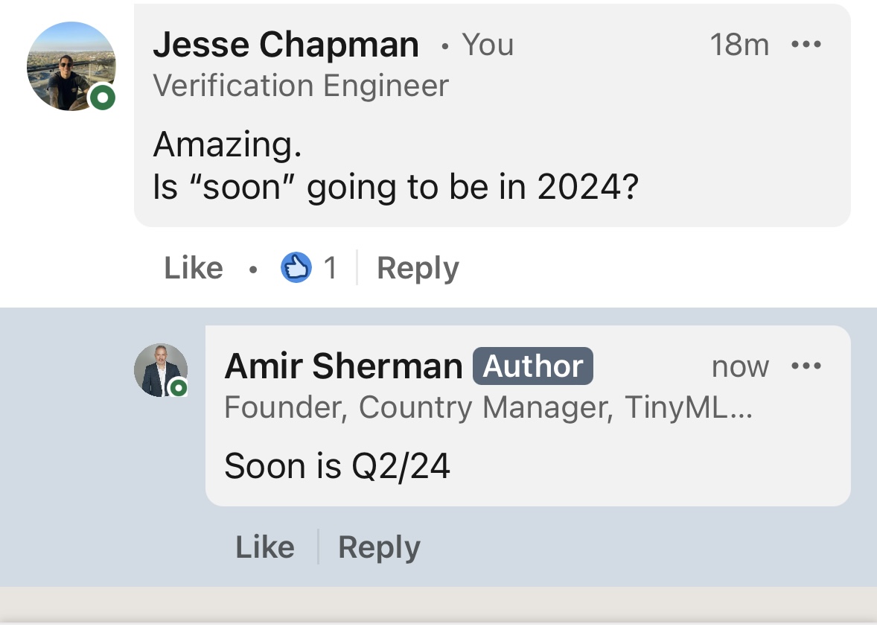Reply to Amir Sherman's comment
877x627 pixels.
[x=379, y=547]
